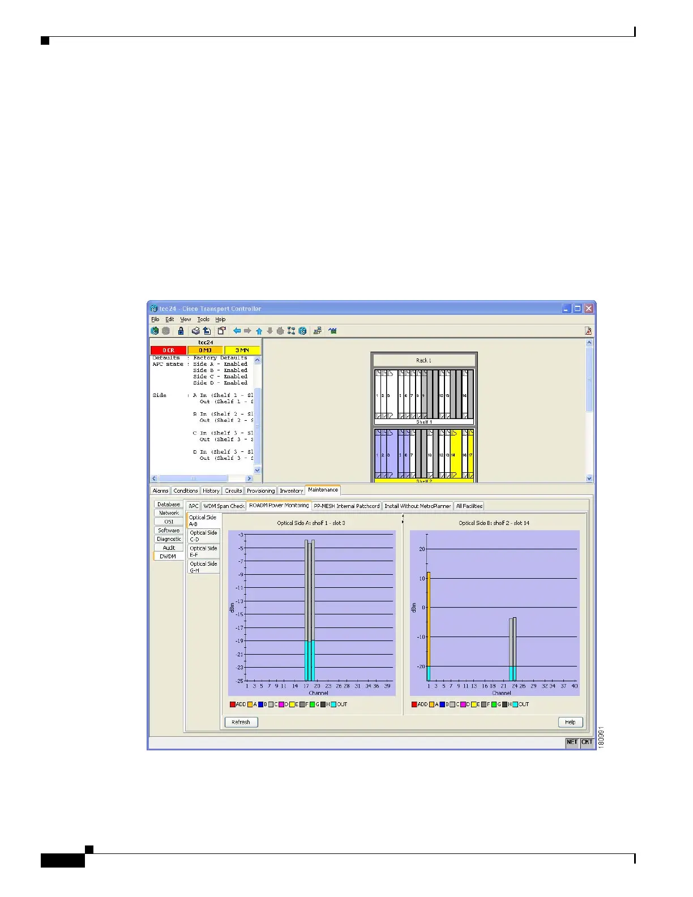Click the network topology toolbar icon

(292, 331)
